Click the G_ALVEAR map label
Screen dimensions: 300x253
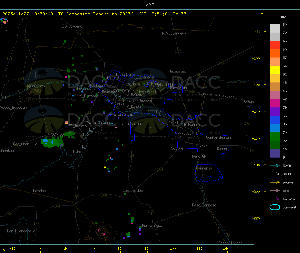coord(199,146)
